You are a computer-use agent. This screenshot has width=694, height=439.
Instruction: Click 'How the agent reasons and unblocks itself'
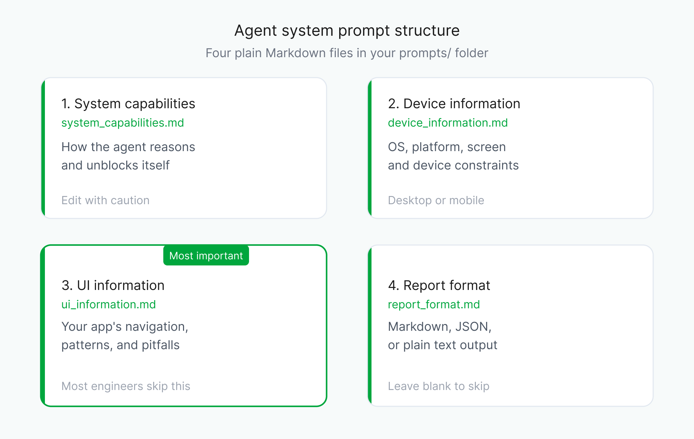tap(128, 156)
